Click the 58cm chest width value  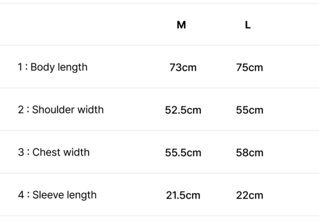pyautogui.click(x=249, y=153)
